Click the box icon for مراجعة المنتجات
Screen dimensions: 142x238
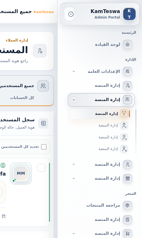click(128, 205)
